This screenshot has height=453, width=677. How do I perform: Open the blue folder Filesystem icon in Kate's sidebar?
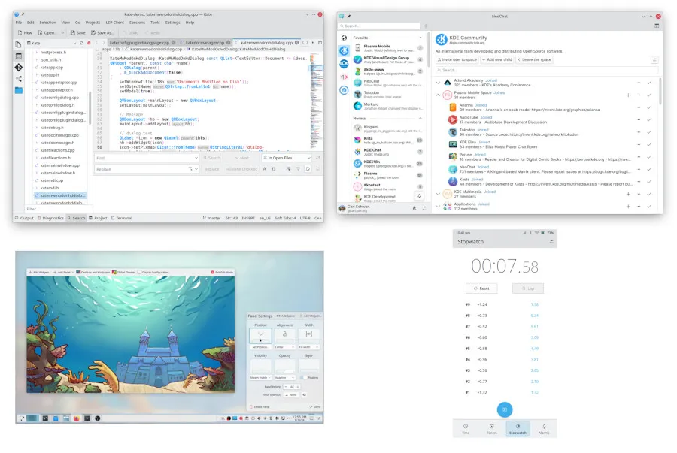[x=18, y=90]
